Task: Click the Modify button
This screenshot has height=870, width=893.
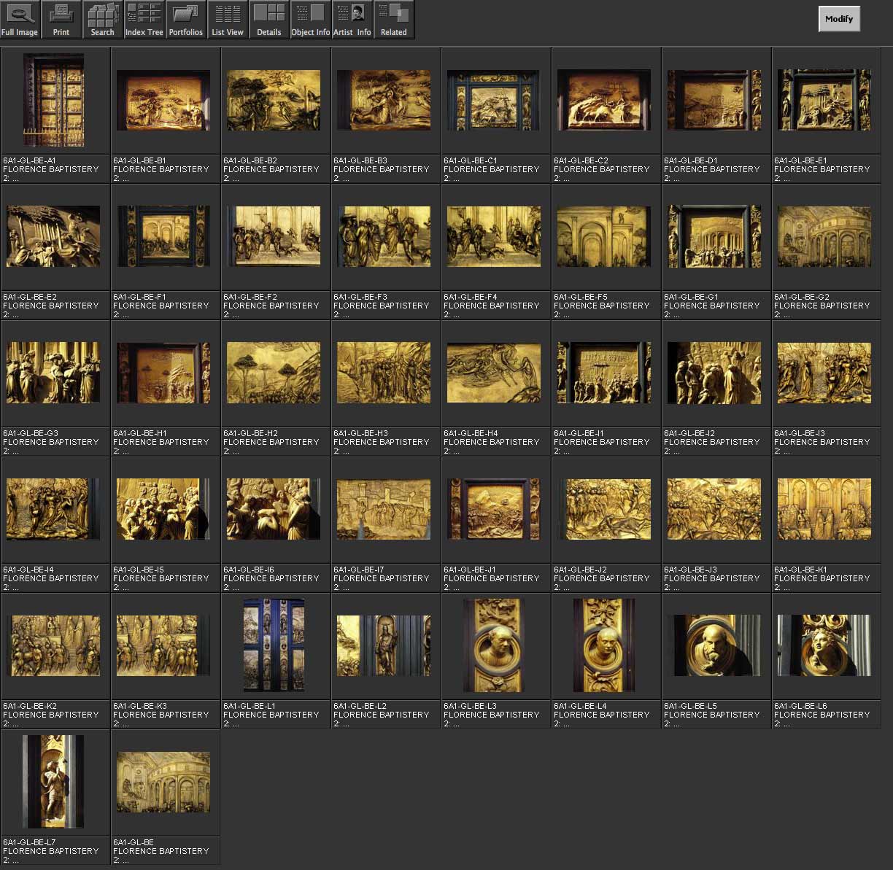Action: (x=839, y=19)
